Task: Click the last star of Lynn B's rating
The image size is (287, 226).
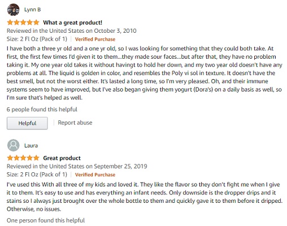Action: click(x=36, y=23)
